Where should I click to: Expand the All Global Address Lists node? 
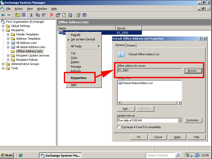coord(8,47)
